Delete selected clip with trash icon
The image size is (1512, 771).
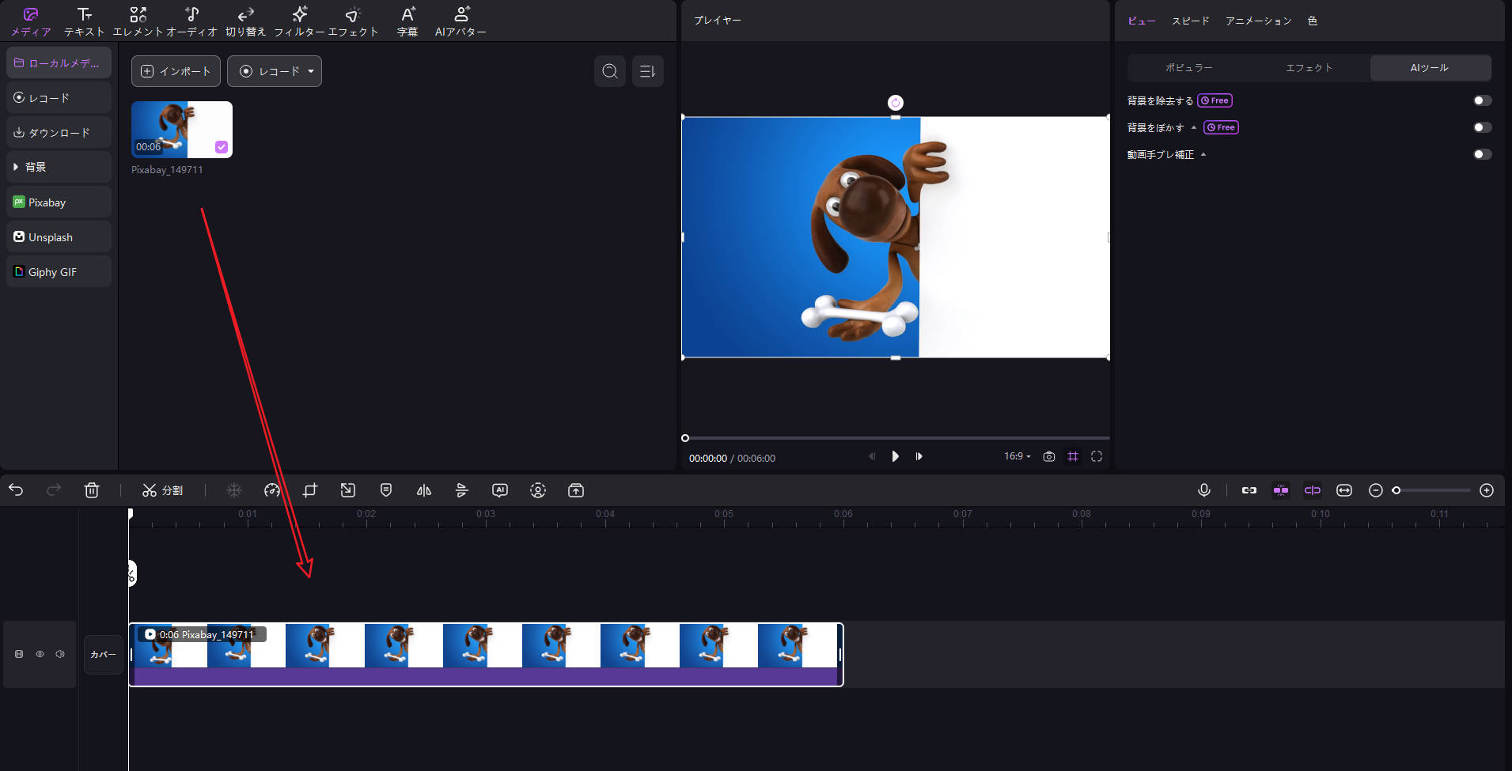pos(92,490)
